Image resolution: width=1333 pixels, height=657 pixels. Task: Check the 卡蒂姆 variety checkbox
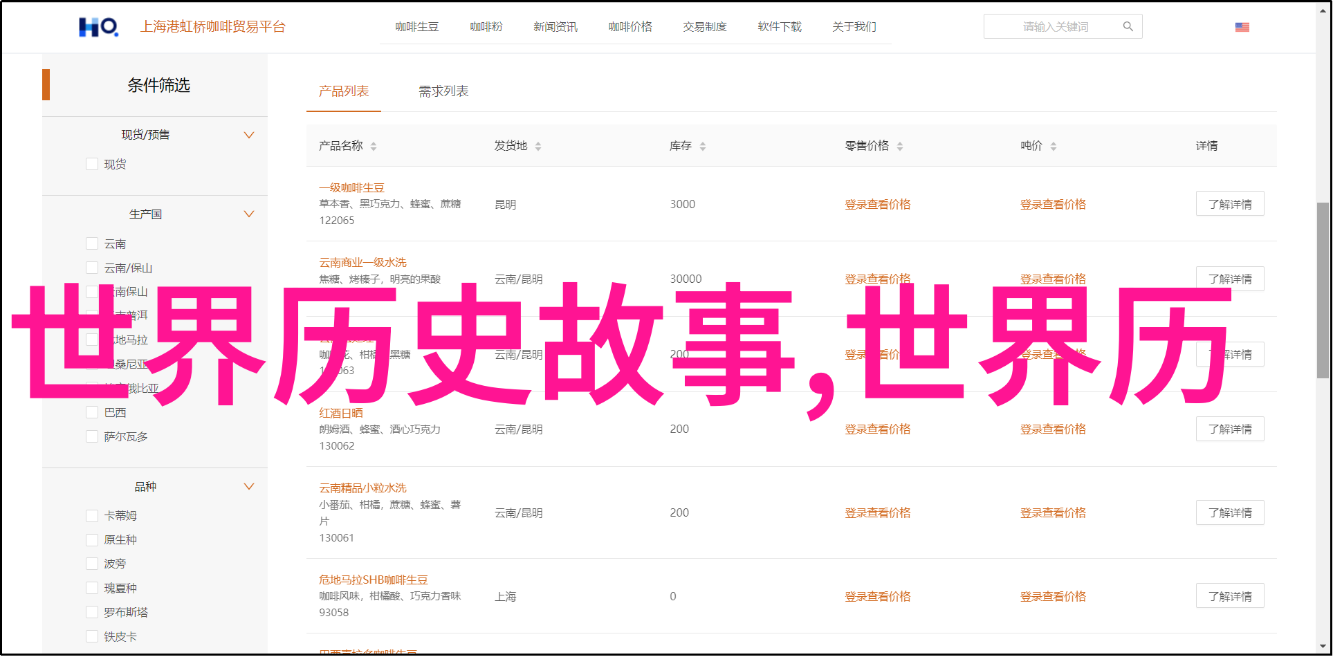pyautogui.click(x=92, y=515)
